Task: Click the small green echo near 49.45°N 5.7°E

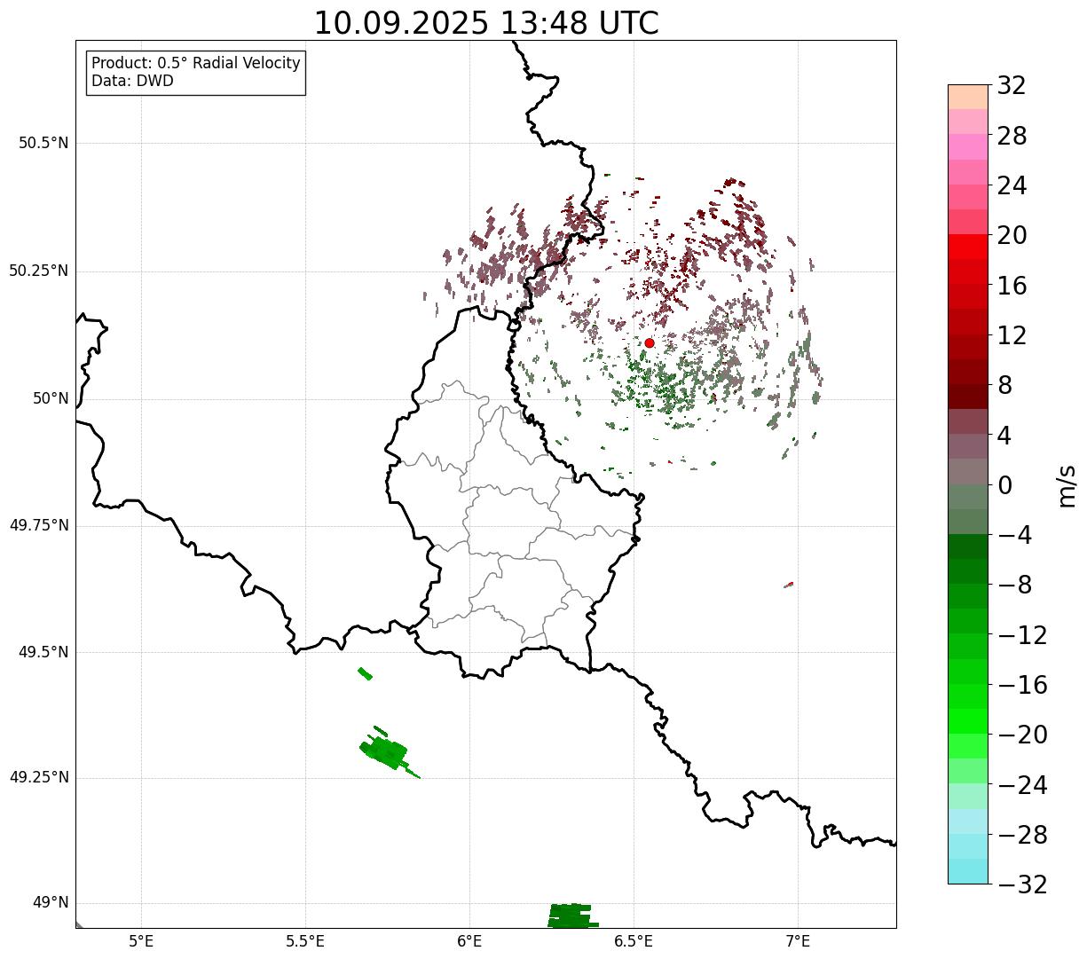Action: 365,674
